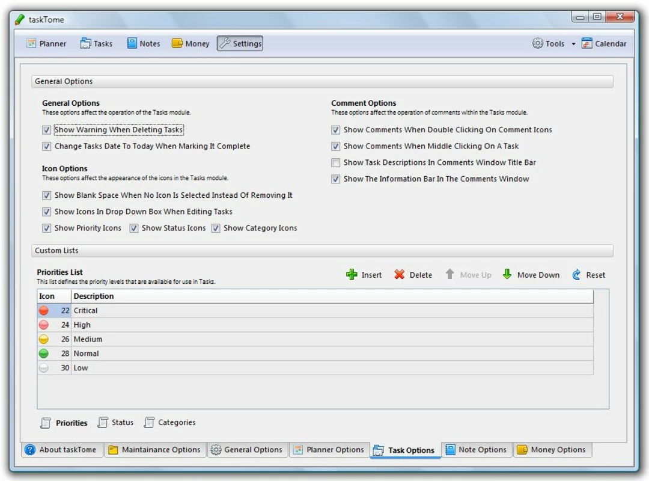Click the Description column header

pos(332,296)
